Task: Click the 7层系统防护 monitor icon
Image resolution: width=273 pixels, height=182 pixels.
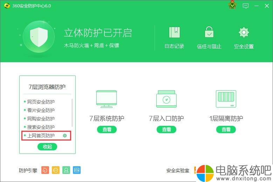Action: (107, 99)
